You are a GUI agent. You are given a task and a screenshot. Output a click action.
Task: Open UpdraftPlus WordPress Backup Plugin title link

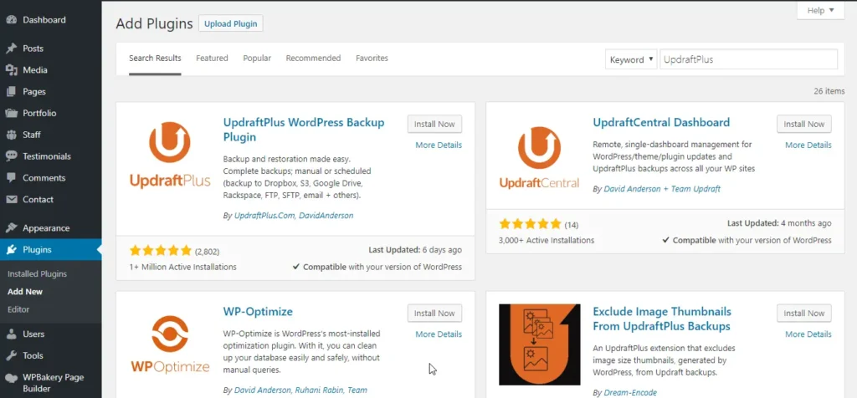pyautogui.click(x=304, y=130)
